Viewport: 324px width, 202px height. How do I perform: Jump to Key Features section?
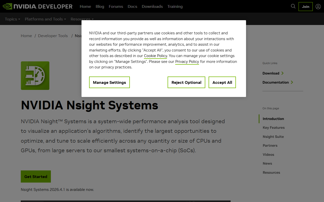pos(274,128)
